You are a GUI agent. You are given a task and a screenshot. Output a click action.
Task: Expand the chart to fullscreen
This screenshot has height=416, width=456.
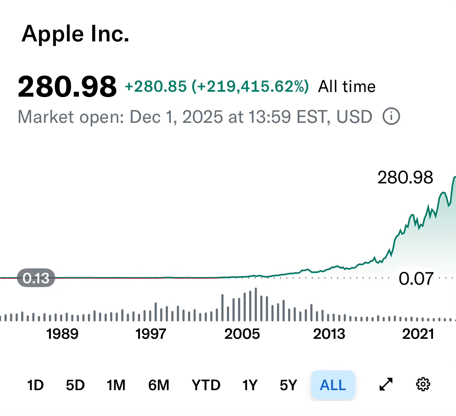(x=386, y=384)
